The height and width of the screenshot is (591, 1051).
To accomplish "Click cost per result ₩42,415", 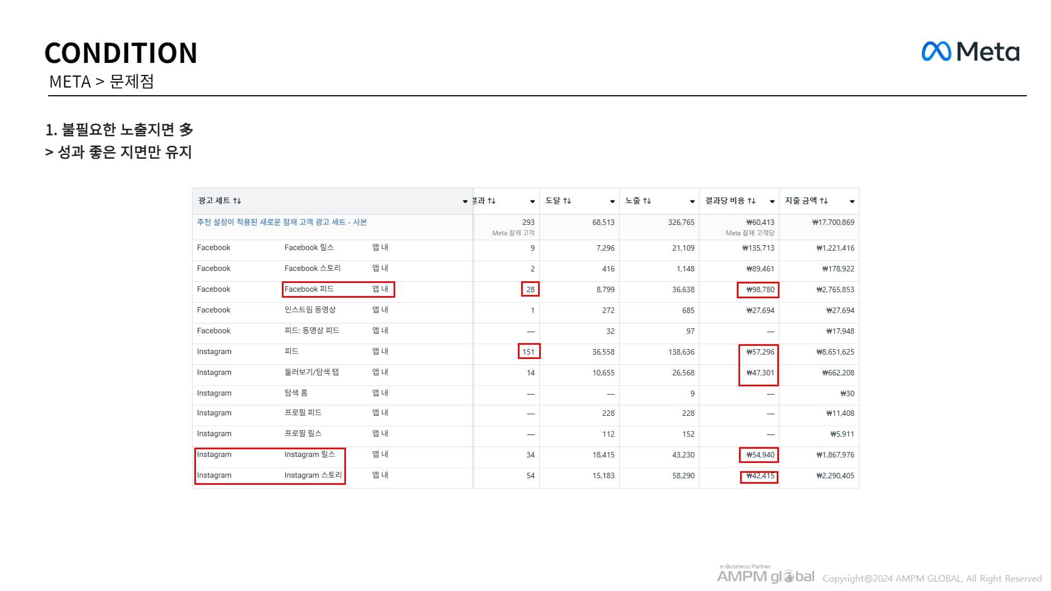I will [x=760, y=476].
